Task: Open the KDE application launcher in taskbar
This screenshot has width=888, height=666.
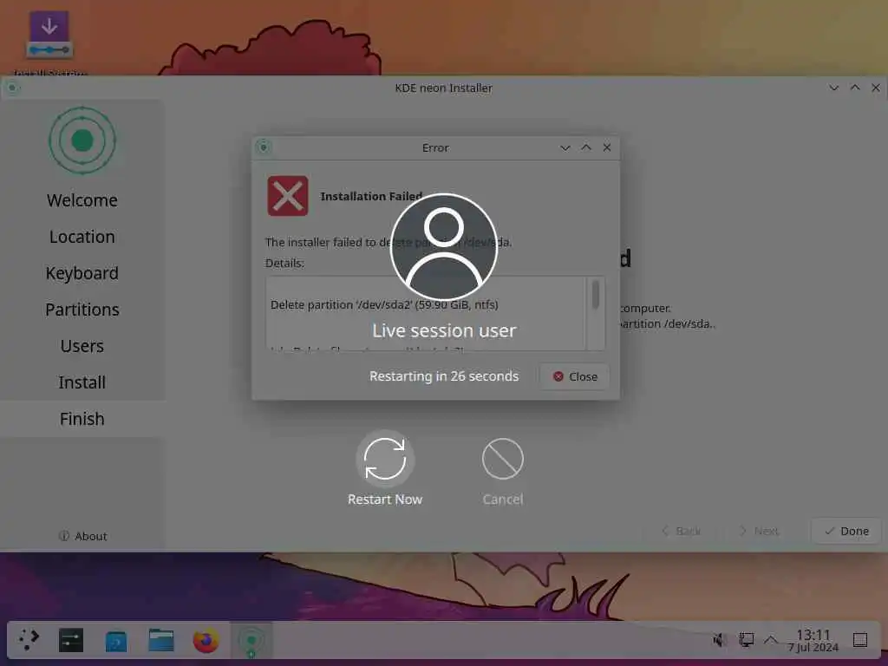Action: point(27,640)
